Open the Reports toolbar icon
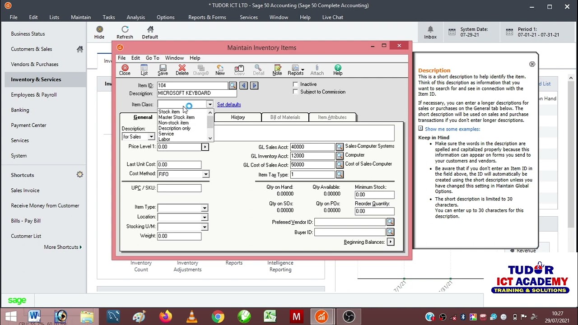The width and height of the screenshot is (578, 325). pos(296,70)
